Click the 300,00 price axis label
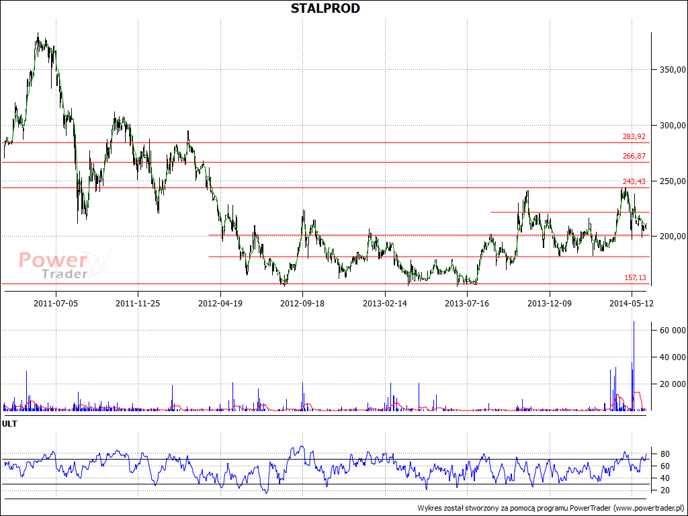The width and height of the screenshot is (688, 516). tap(673, 126)
